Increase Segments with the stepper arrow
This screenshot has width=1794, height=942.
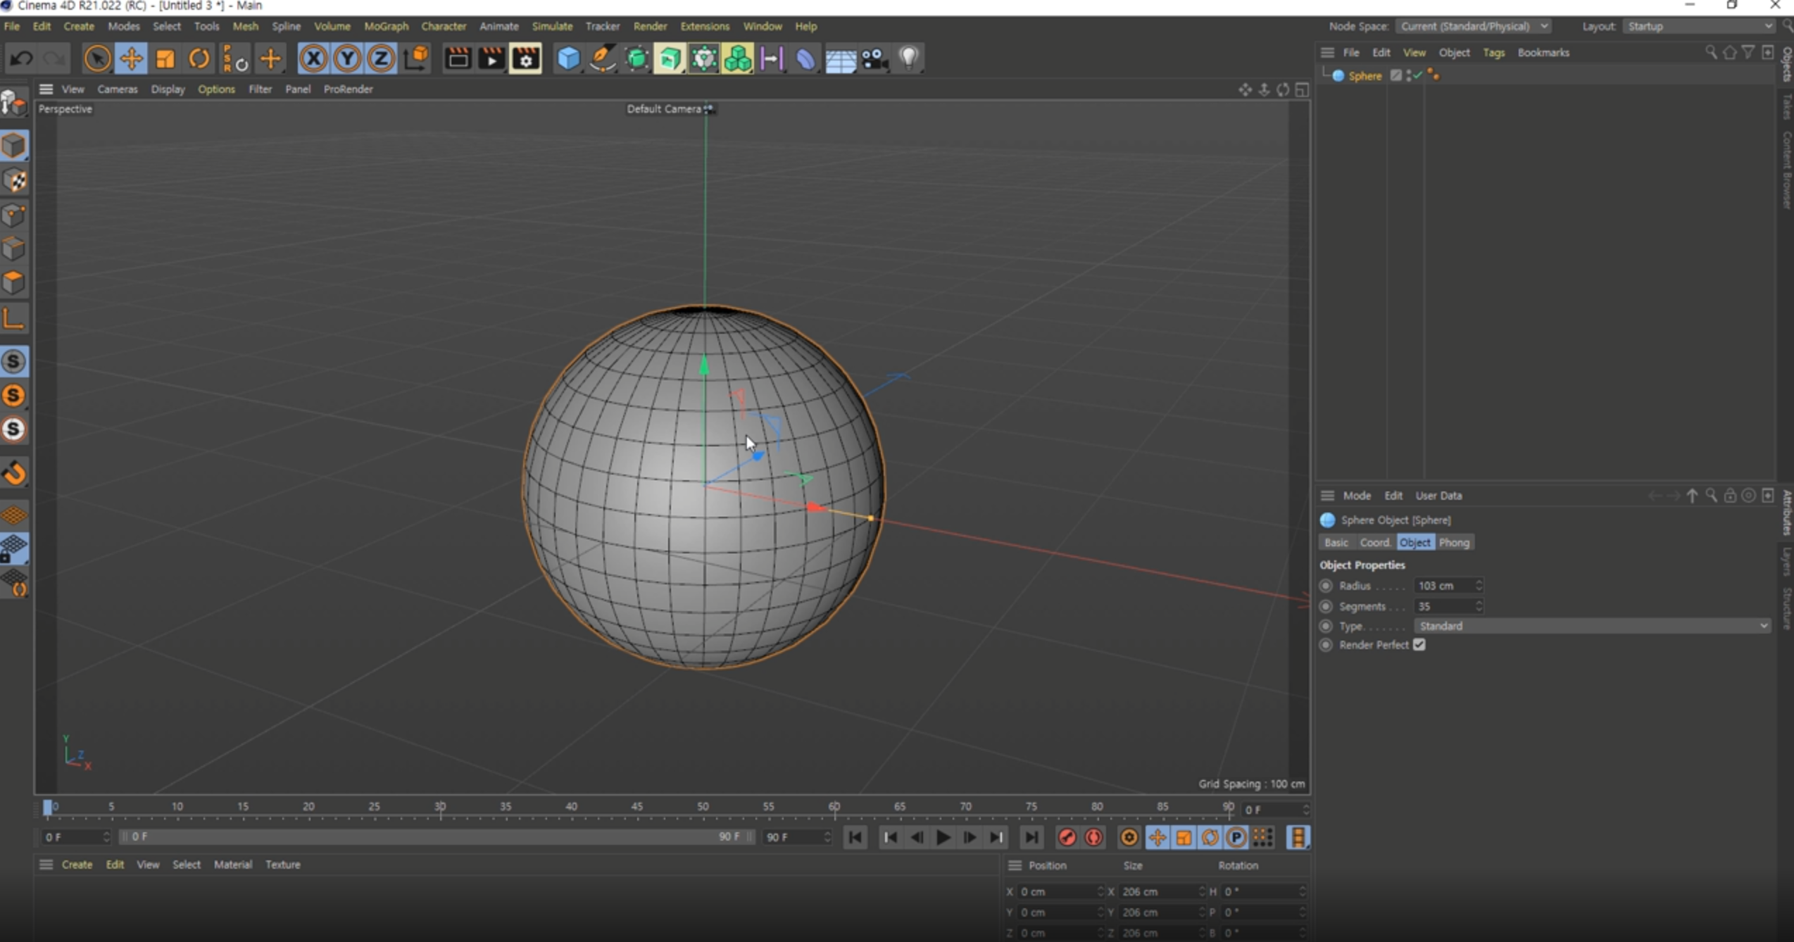(1478, 603)
